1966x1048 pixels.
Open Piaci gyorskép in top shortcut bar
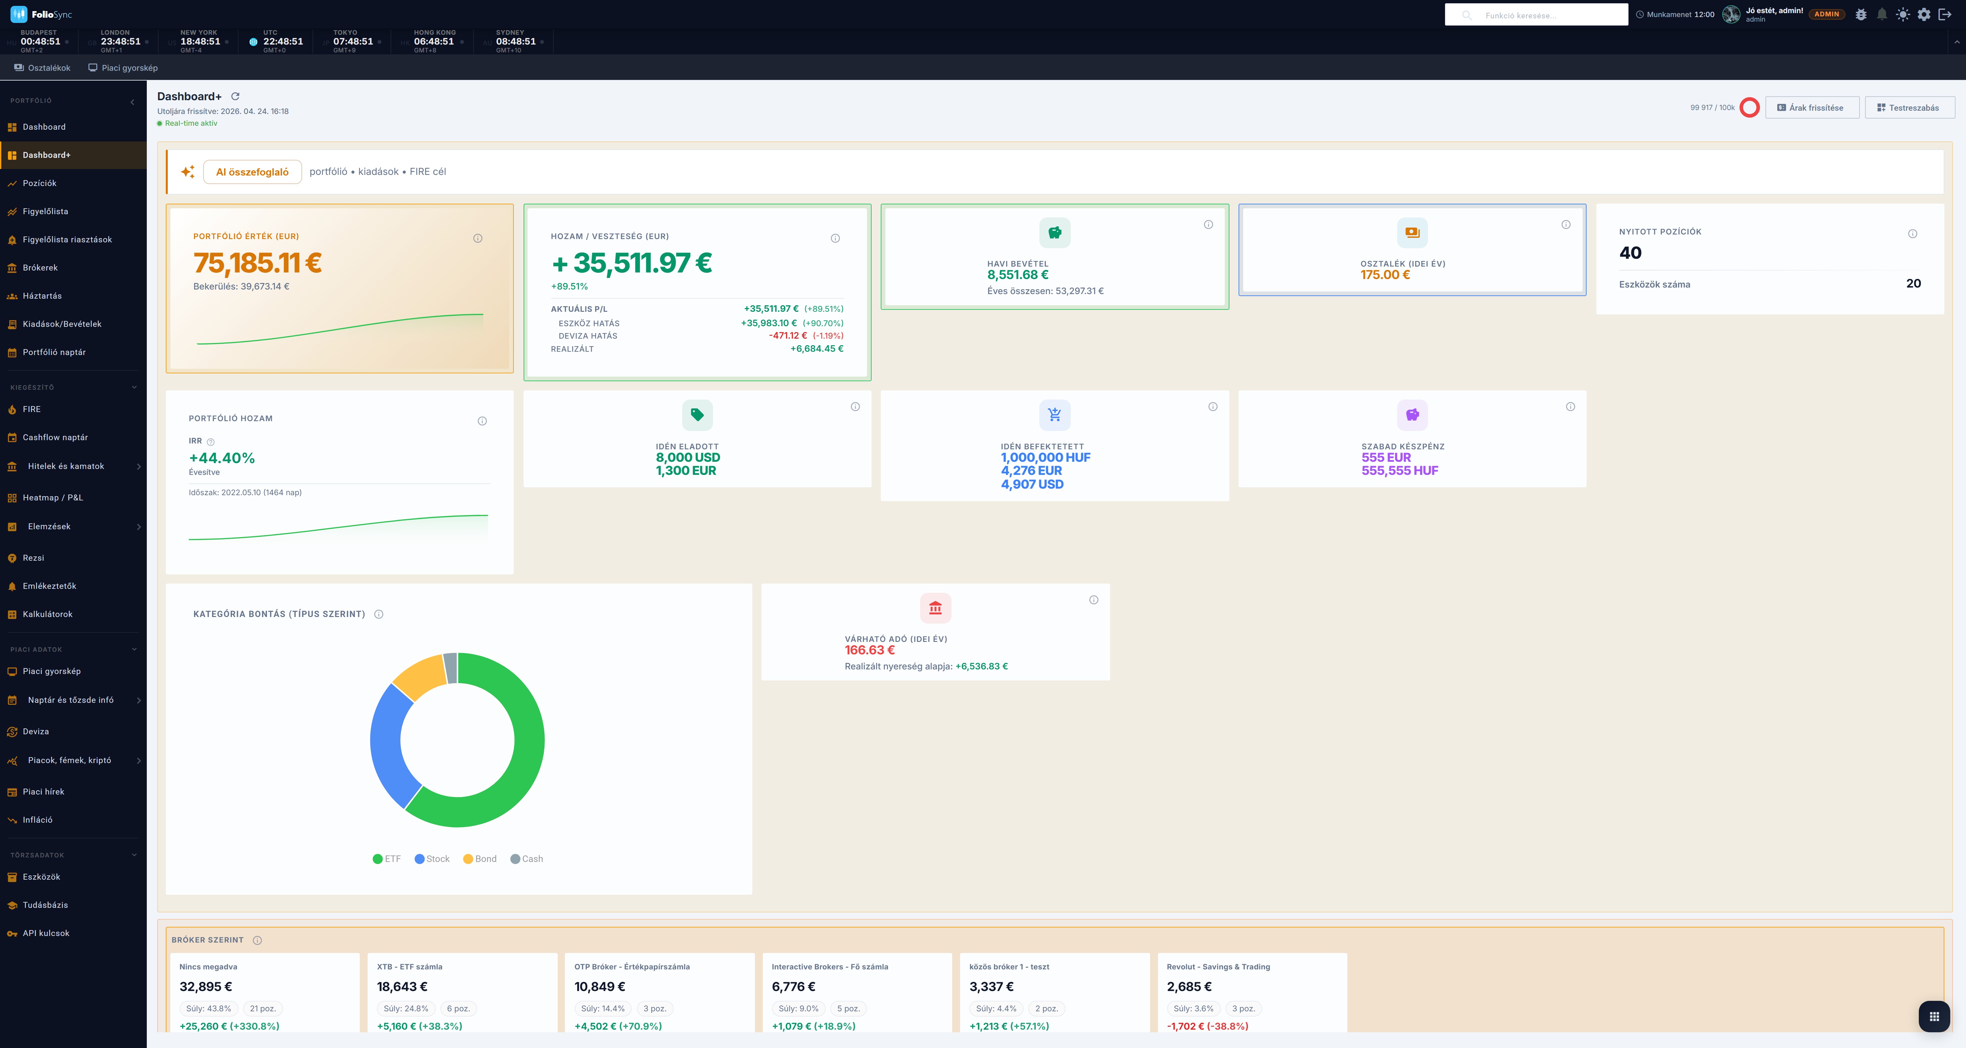123,68
